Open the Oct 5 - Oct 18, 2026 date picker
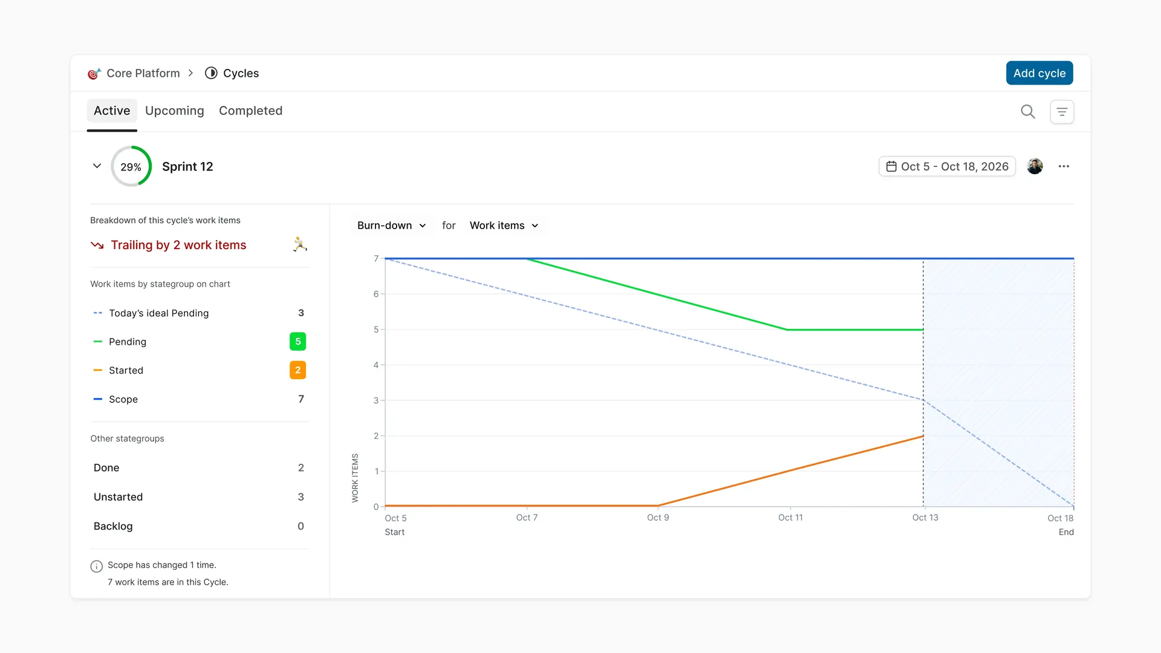This screenshot has height=653, width=1161. coord(947,166)
